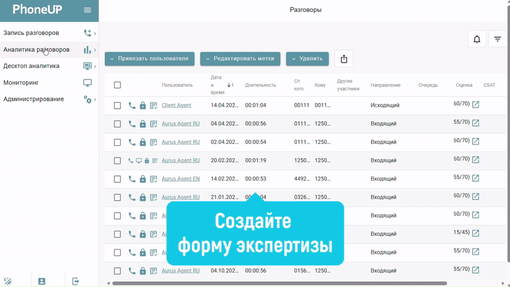Check the 15/45 score row checkbox
Viewport: 510px width, 287px height.
click(117, 234)
